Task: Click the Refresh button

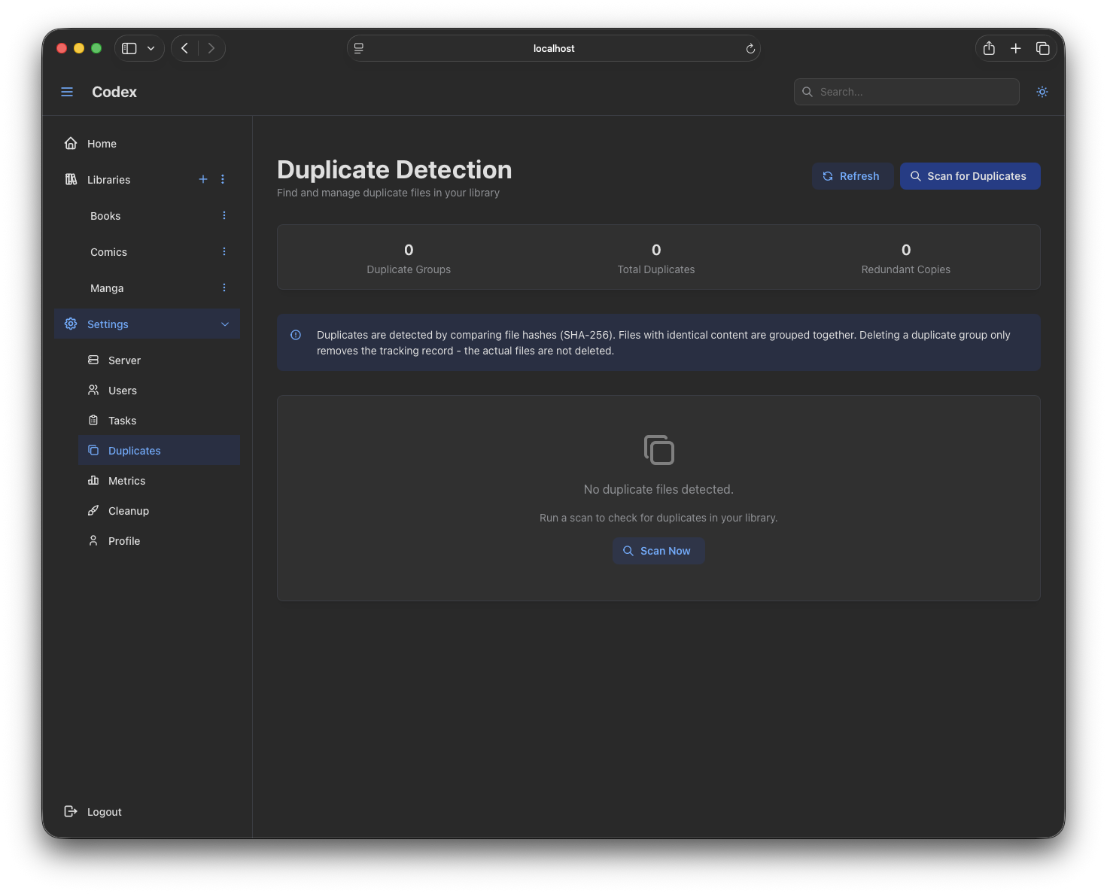Action: coord(853,175)
